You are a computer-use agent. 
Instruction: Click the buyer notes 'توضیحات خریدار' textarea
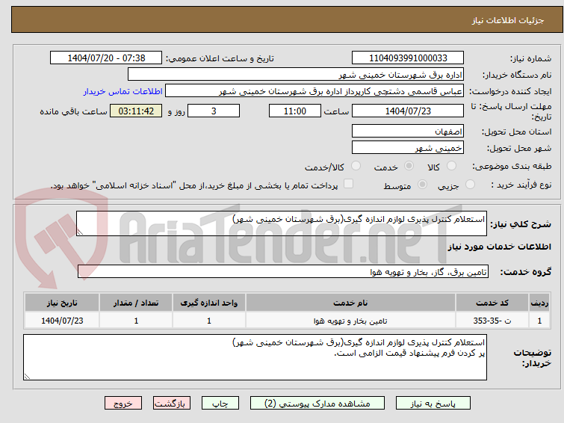coord(255,357)
